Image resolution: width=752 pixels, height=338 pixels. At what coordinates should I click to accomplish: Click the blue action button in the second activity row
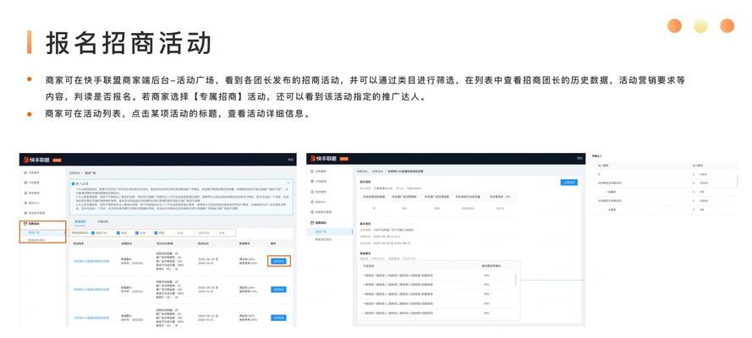tap(278, 290)
